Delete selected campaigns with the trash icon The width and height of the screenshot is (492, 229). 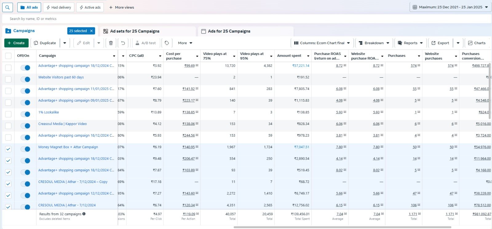(111, 43)
